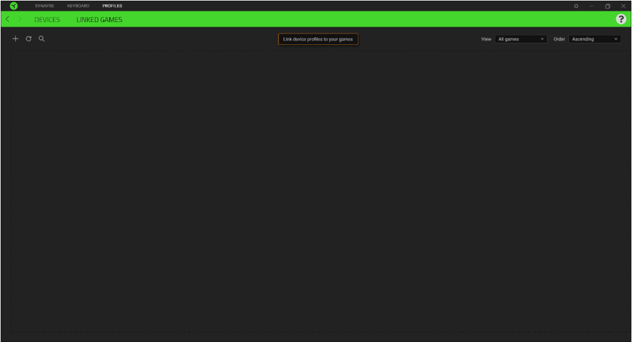Minimize the Razer Synapse window
Viewport: 632px width, 342px height.
coord(592,6)
